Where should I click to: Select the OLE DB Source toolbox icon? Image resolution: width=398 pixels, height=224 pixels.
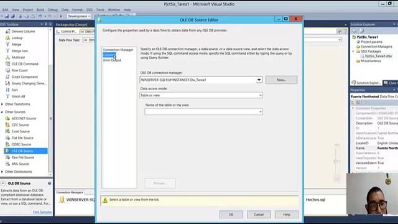pos(7,151)
